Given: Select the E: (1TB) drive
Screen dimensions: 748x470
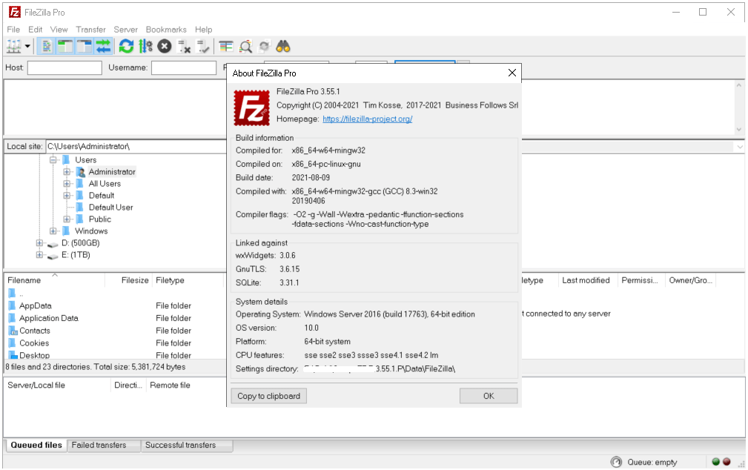Looking at the screenshot, I should [x=76, y=255].
